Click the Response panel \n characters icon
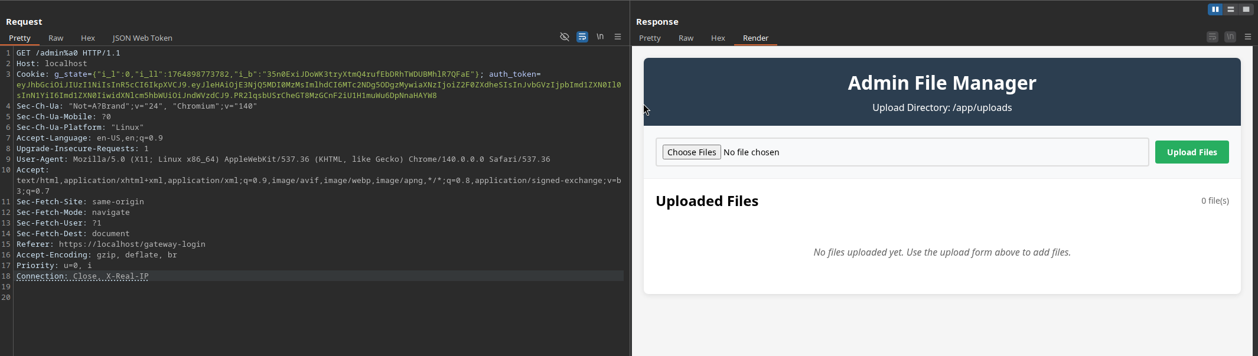 pos(1230,37)
